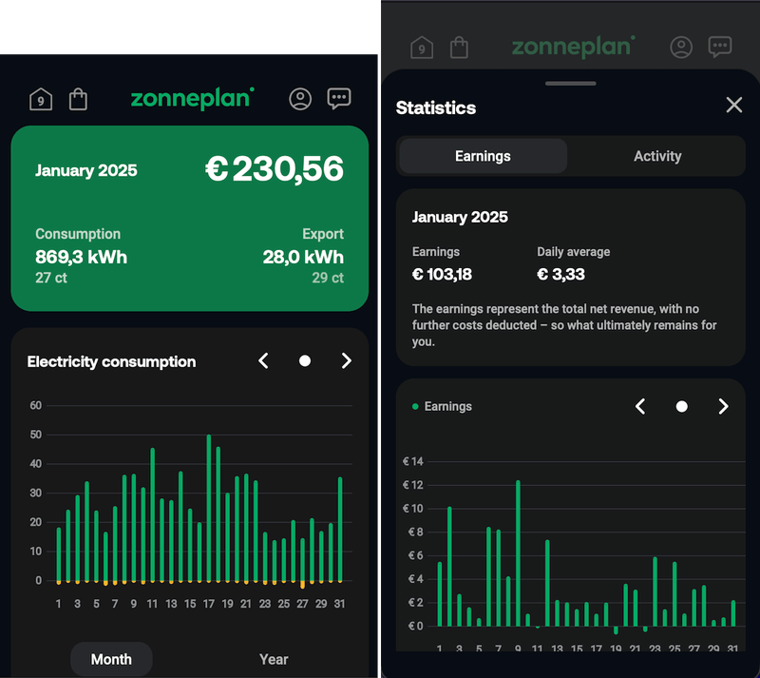Tap the dimmed profile icon behind Statistics

(x=681, y=48)
